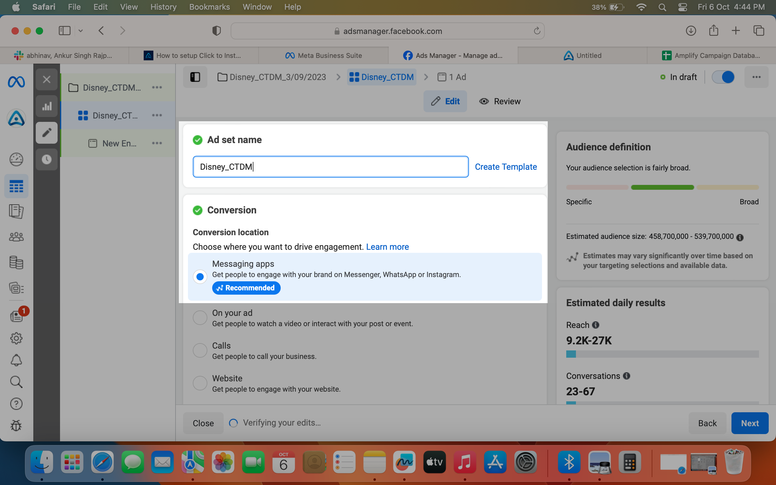This screenshot has height=485, width=776.
Task: Open the notifications bell icon
Action: pos(16,360)
